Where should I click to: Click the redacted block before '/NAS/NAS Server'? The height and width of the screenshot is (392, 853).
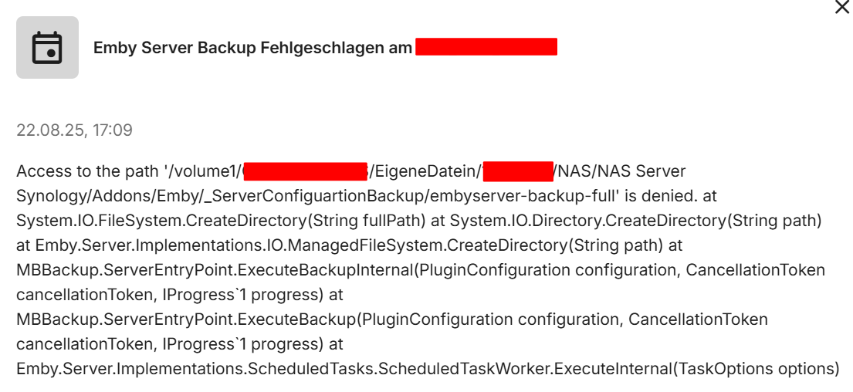pos(518,171)
